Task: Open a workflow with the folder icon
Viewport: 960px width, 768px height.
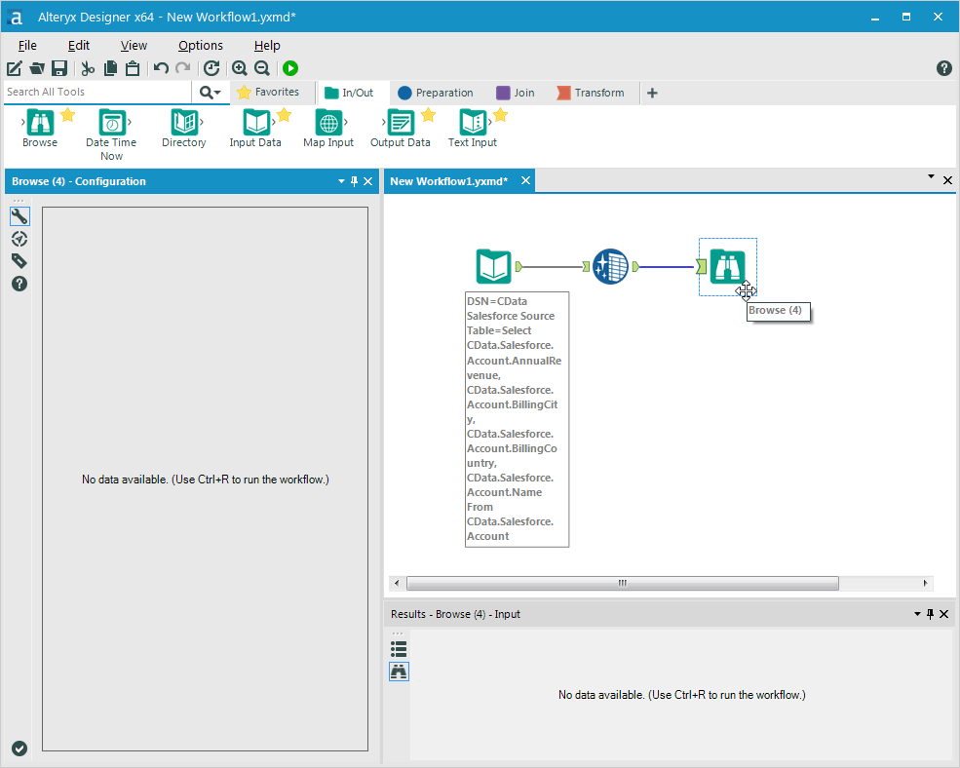Action: coord(37,68)
